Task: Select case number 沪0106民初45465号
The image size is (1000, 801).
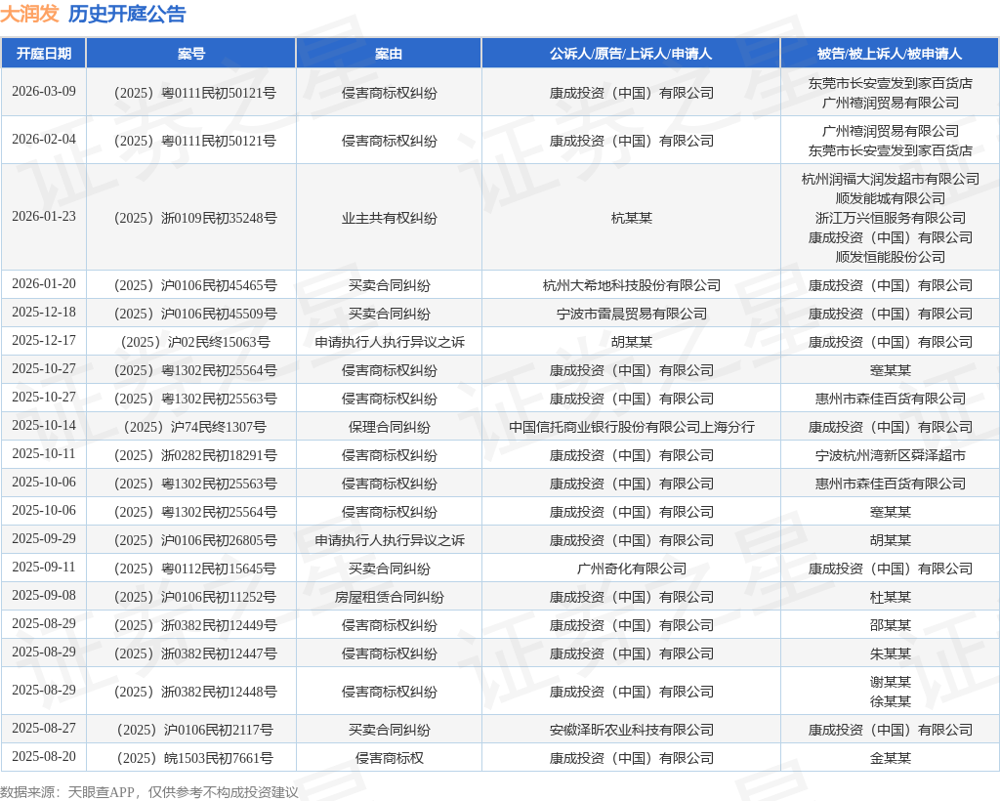Action: click(195, 285)
